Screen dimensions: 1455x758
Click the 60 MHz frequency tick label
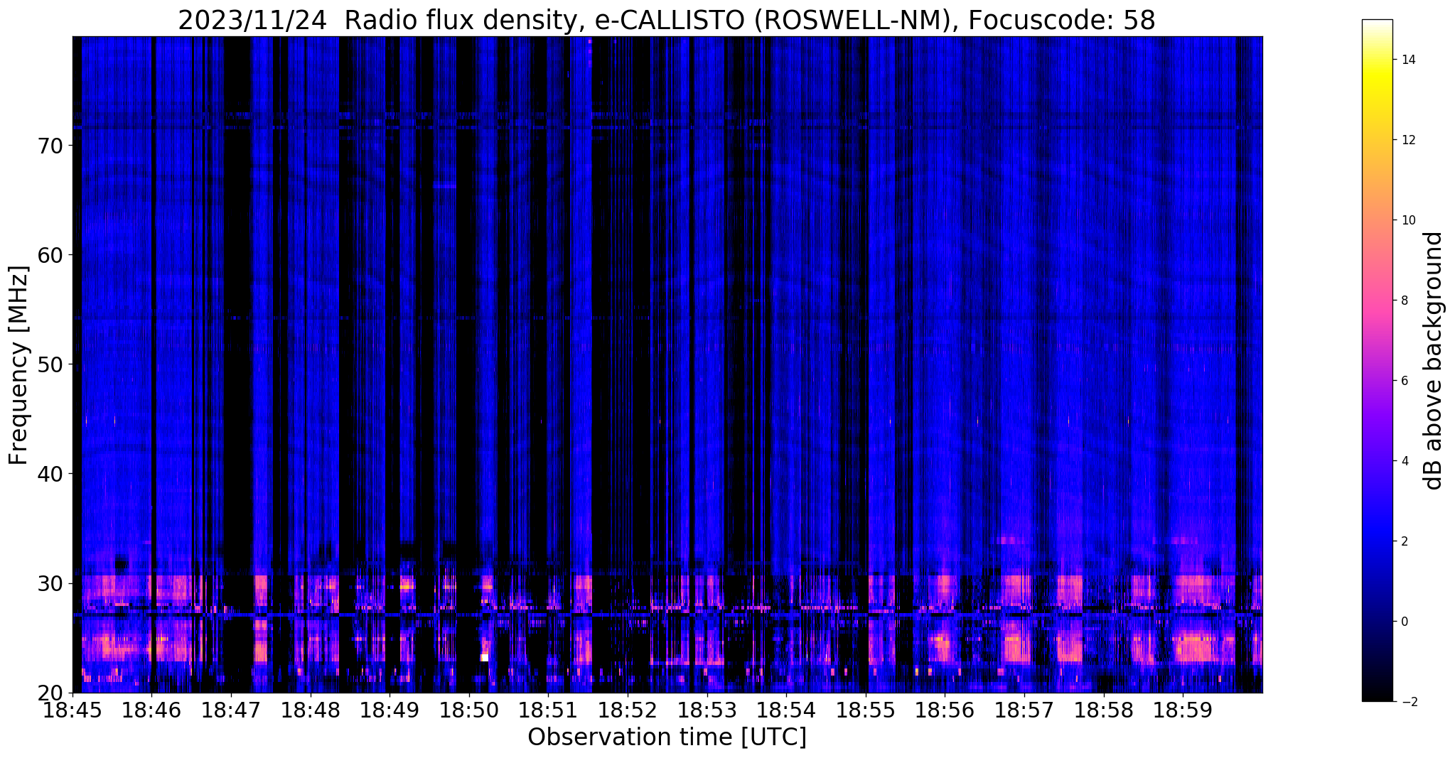50,255
